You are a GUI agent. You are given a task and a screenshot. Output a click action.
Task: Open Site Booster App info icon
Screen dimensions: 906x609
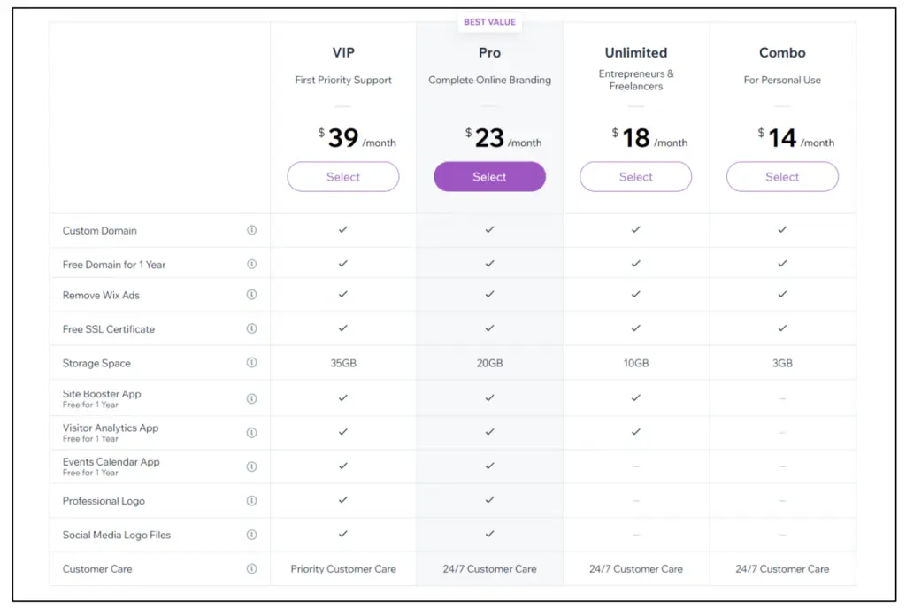(x=251, y=398)
